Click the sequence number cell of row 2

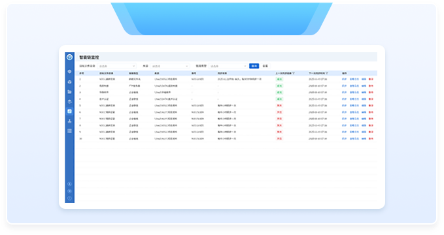pos(80,86)
